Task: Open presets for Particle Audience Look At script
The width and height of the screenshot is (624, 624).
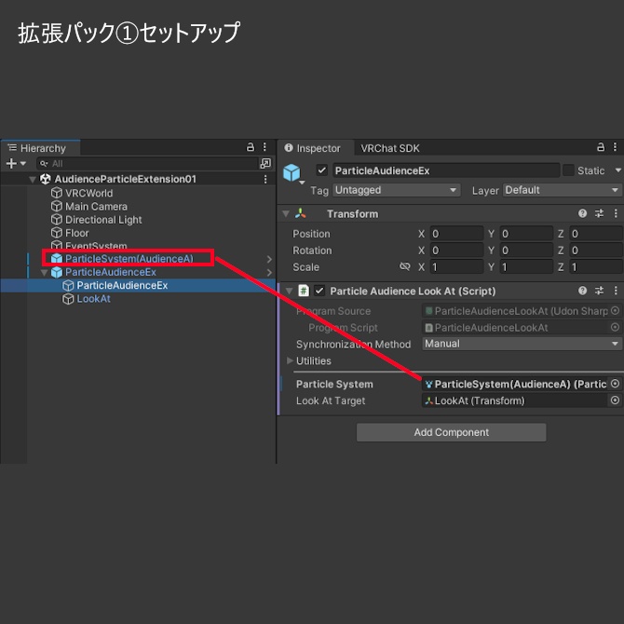Action: point(600,291)
